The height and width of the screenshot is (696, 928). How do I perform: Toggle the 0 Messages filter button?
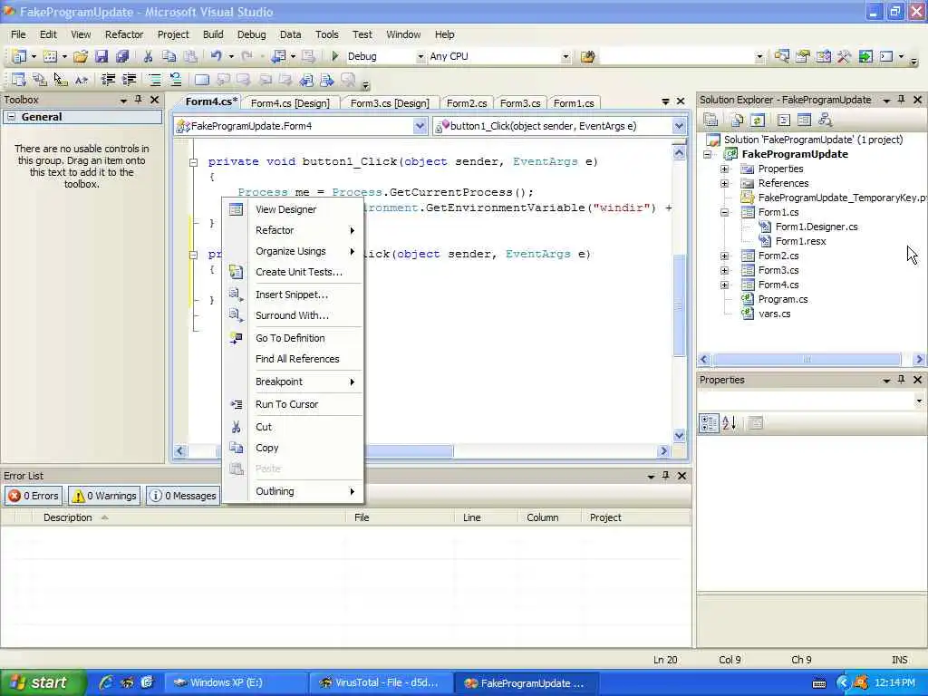pyautogui.click(x=182, y=496)
